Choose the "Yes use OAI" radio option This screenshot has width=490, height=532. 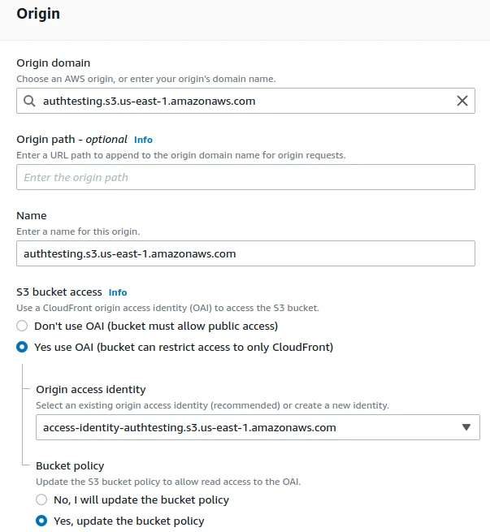point(23,347)
